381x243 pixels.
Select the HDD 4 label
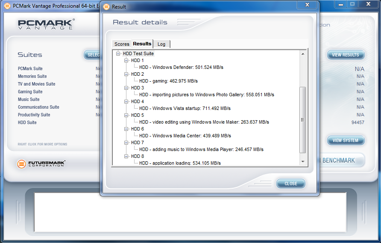[137, 101]
